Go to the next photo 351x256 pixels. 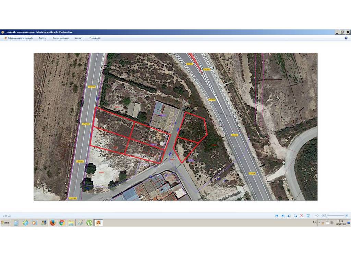(x=282, y=216)
